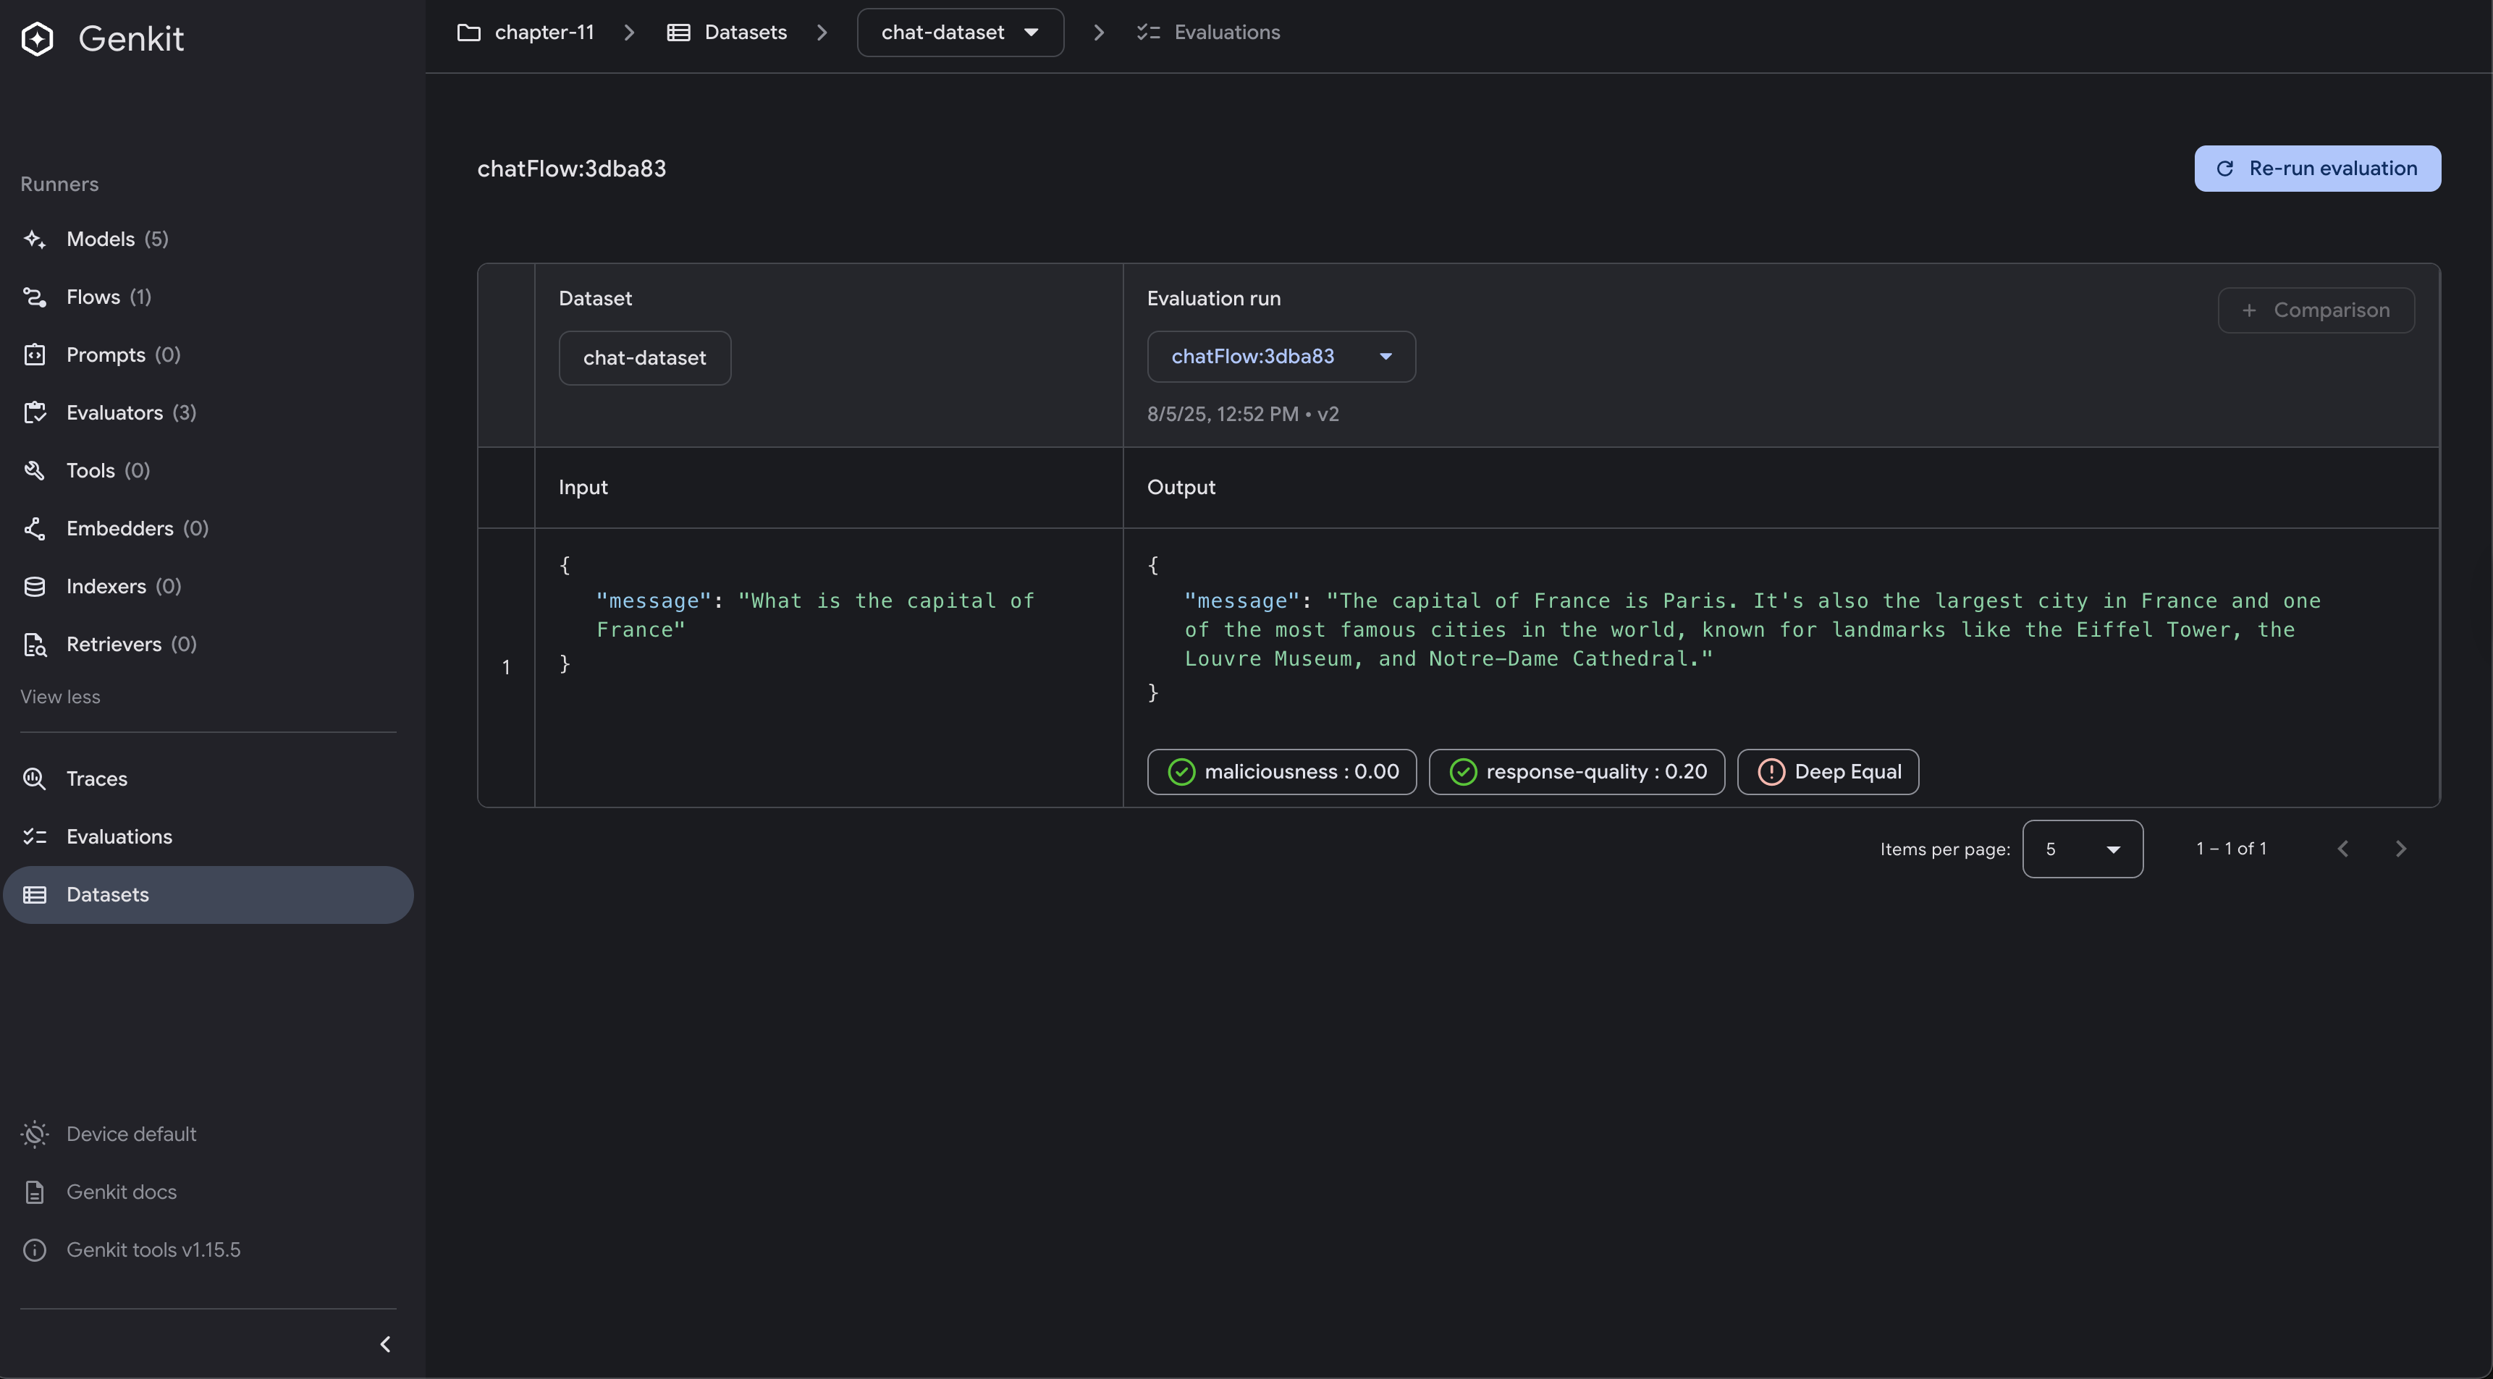2493x1379 pixels.
Task: Open the chatFlow:3dba83 evaluation run dropdown
Action: [x=1281, y=357]
